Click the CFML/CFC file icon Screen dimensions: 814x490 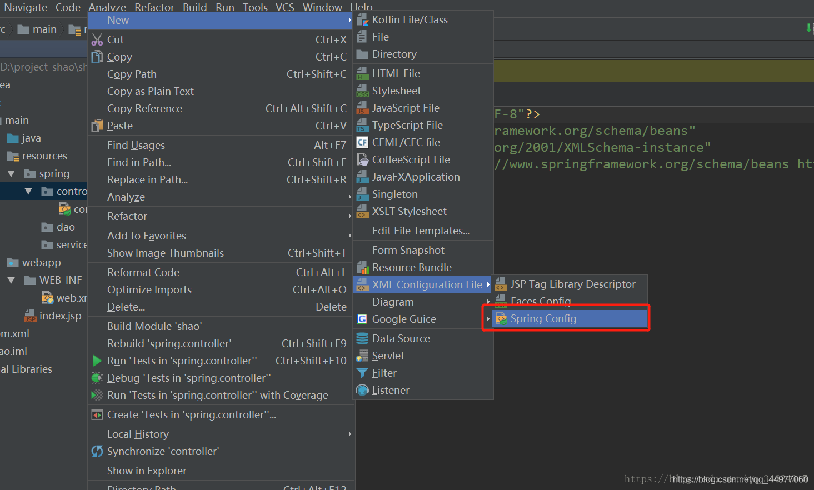(362, 142)
